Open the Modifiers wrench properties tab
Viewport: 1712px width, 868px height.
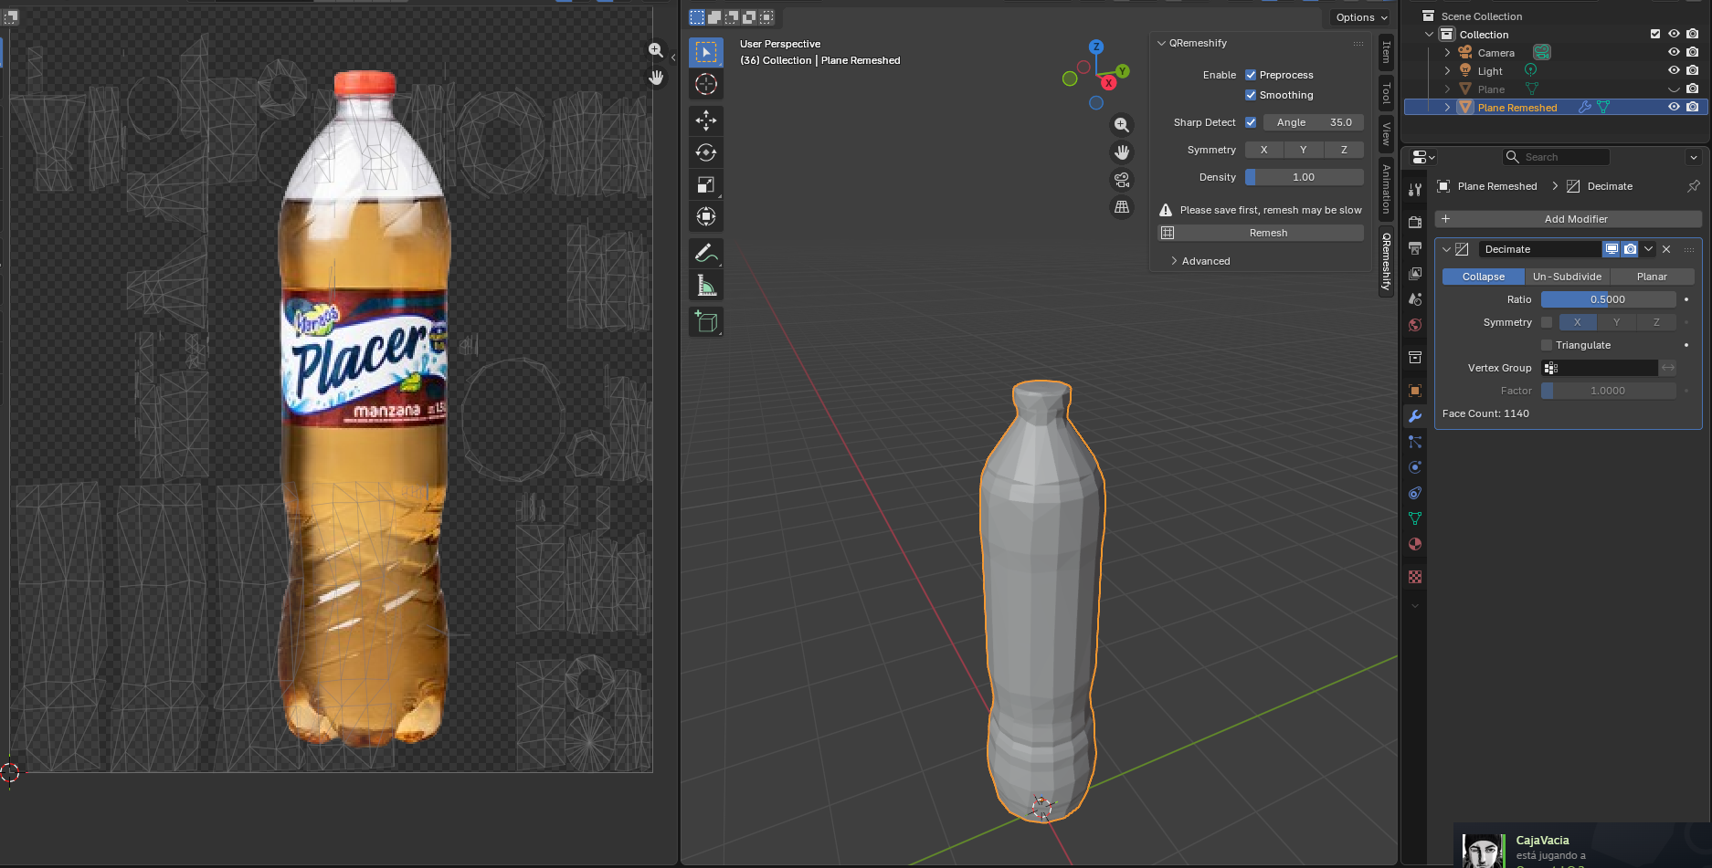pos(1415,416)
